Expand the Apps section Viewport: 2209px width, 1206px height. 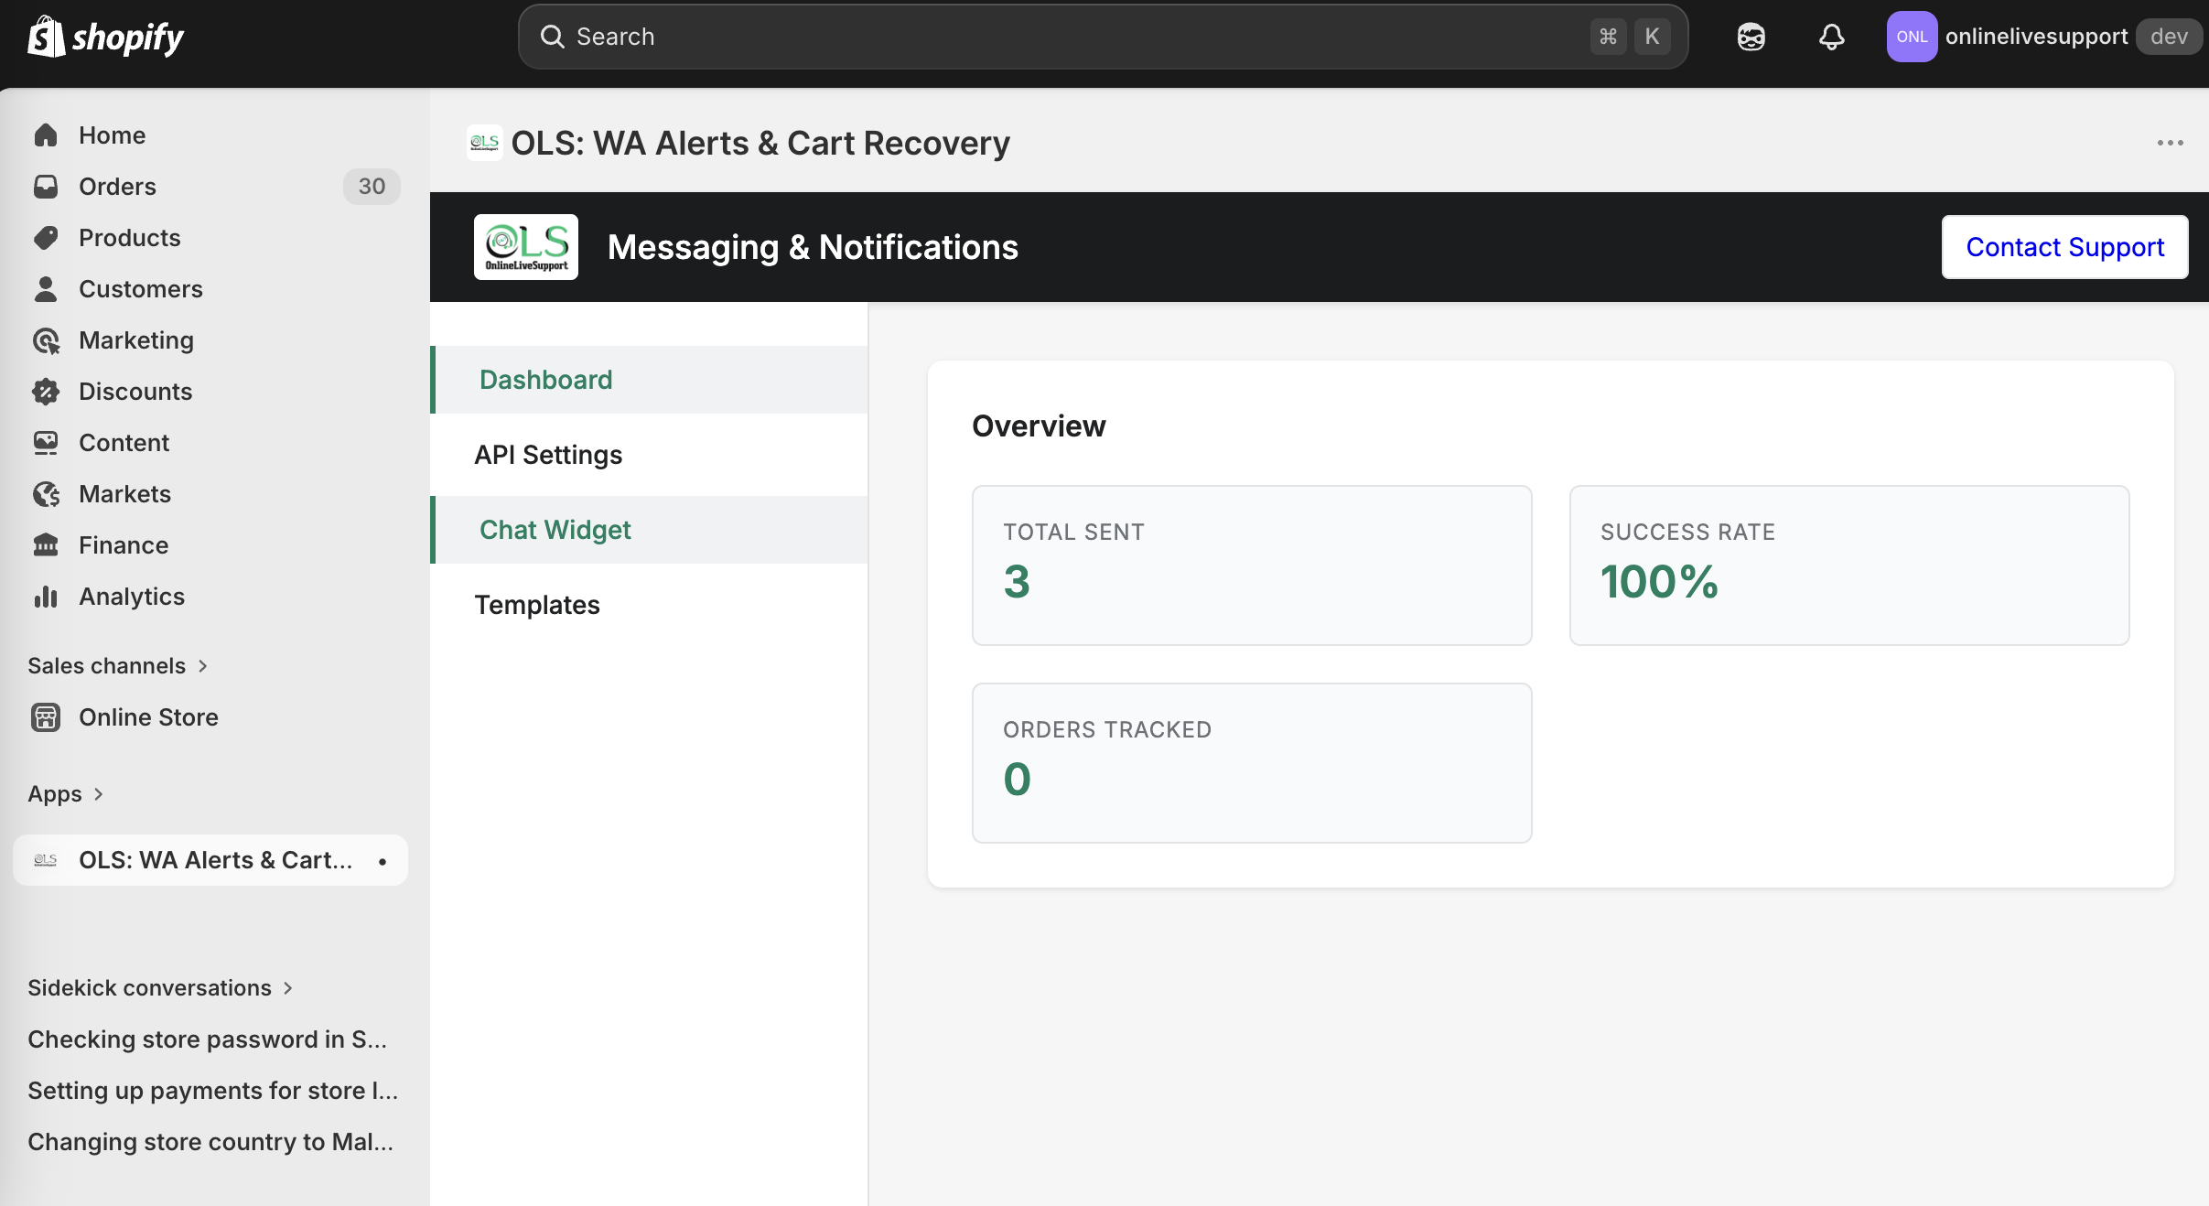66,794
